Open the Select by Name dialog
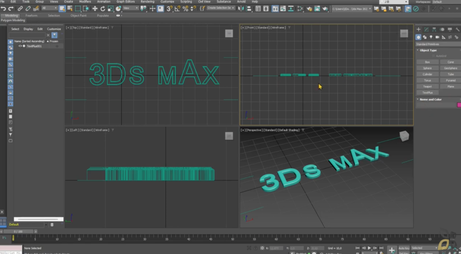 click(x=70, y=9)
